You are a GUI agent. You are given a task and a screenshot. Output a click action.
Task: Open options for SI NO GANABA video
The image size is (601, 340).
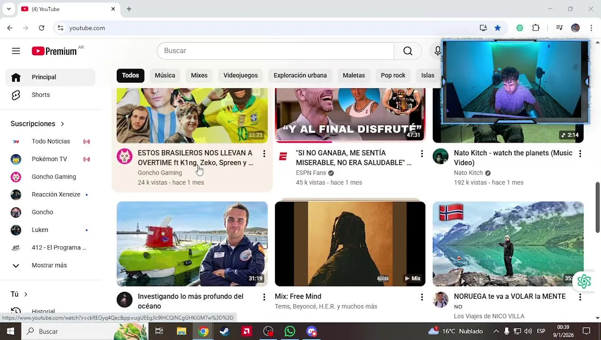(x=422, y=153)
